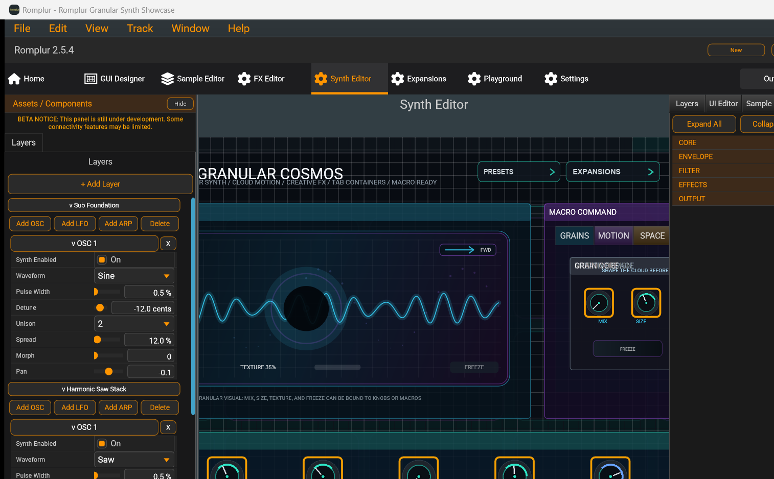Toggle Synth Enabled for Harmonic Saw Stack OSC 1
Viewport: 774px width, 479px height.
pos(102,444)
